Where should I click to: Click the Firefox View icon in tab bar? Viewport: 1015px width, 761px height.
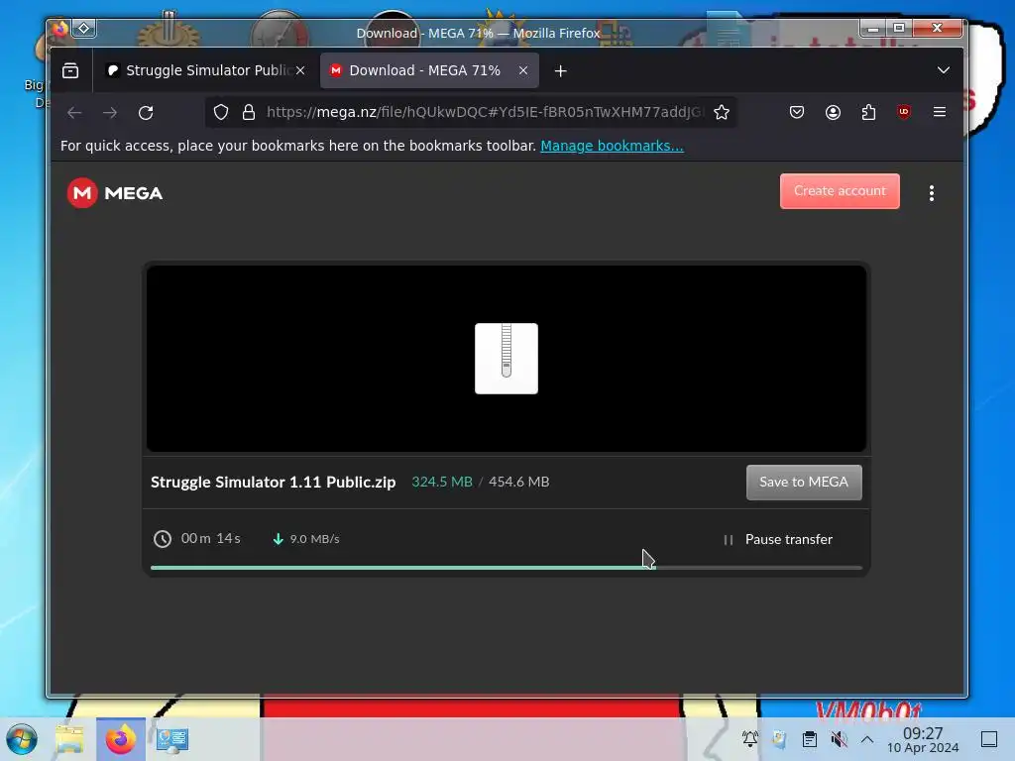click(70, 70)
